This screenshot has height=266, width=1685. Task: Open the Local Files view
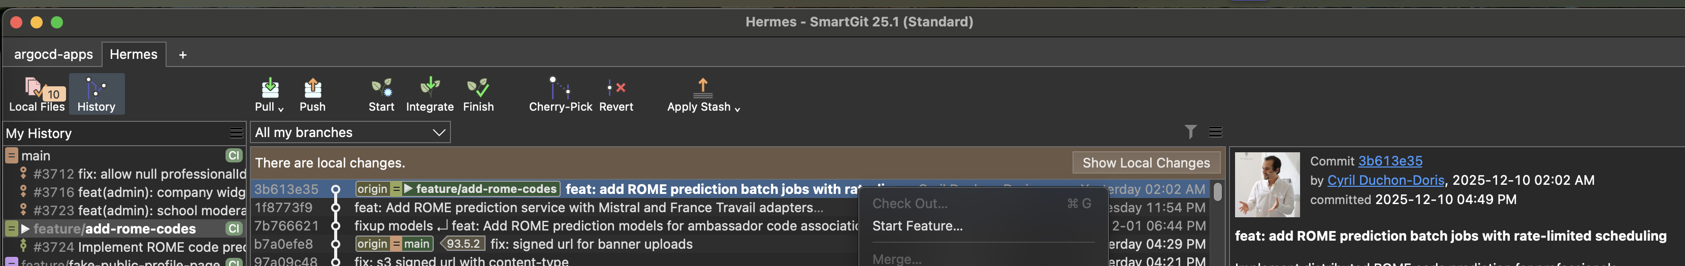pyautogui.click(x=37, y=94)
